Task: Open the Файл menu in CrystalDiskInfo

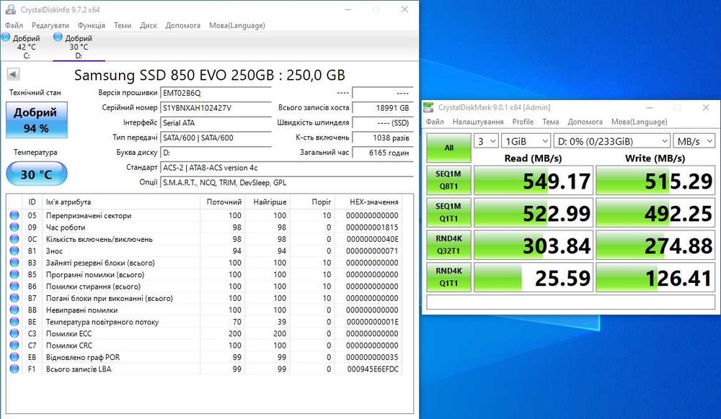Action: click(x=14, y=25)
